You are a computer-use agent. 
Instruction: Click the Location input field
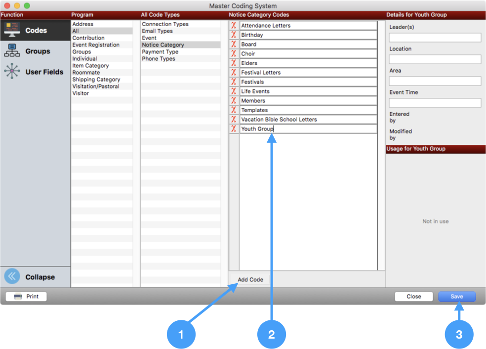point(435,59)
